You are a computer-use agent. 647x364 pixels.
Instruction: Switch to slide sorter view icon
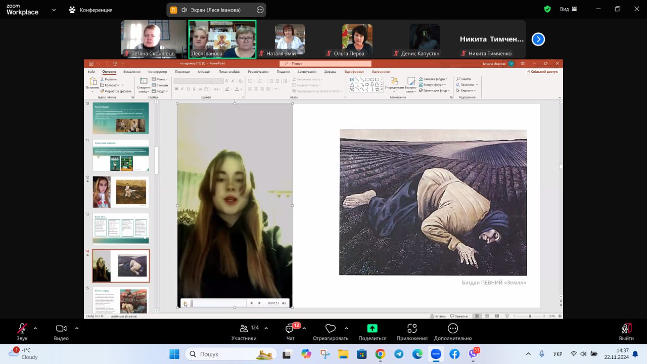[486, 316]
